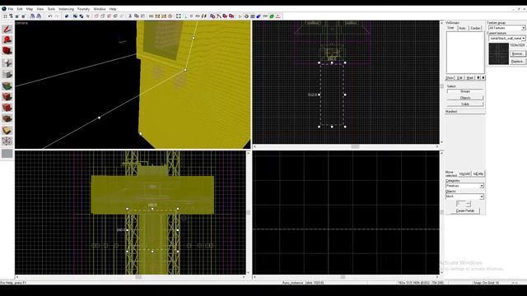The width and height of the screenshot is (527, 296).
Task: Click the Paste toolbar icon
Action: [142, 16]
